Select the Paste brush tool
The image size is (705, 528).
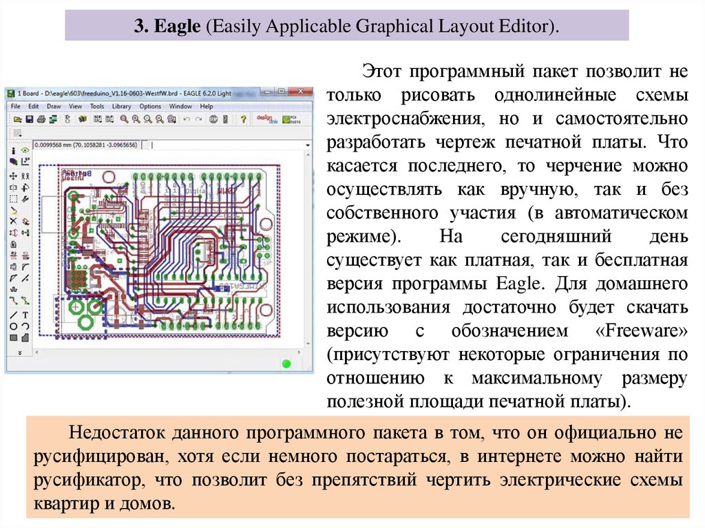click(13, 210)
